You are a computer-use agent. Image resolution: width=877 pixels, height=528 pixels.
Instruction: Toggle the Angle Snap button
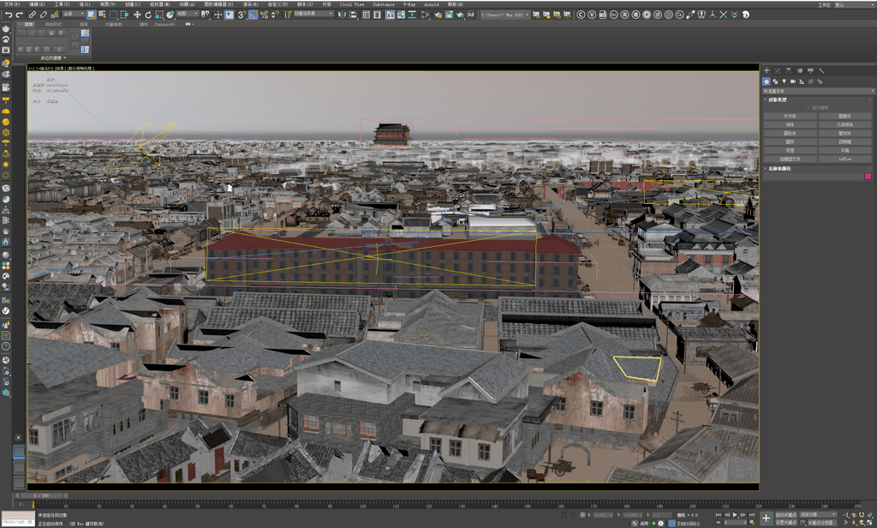click(254, 15)
